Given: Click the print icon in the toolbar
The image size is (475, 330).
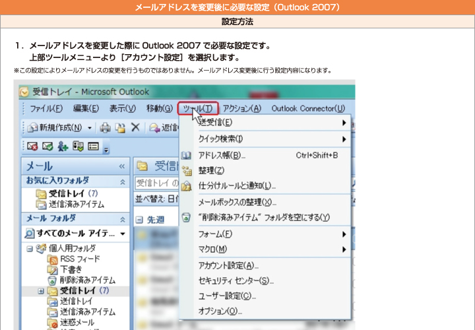Looking at the screenshot, I should 105,127.
